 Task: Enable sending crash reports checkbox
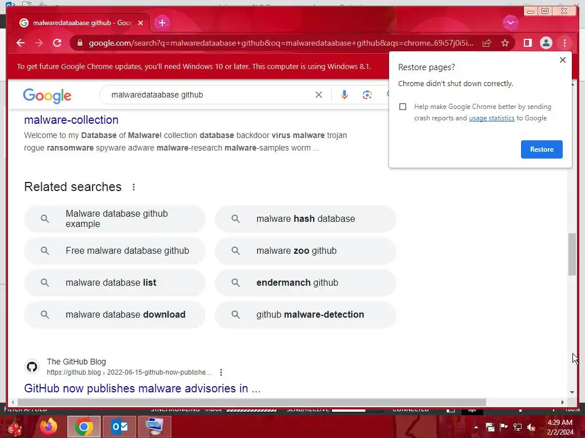(x=403, y=107)
